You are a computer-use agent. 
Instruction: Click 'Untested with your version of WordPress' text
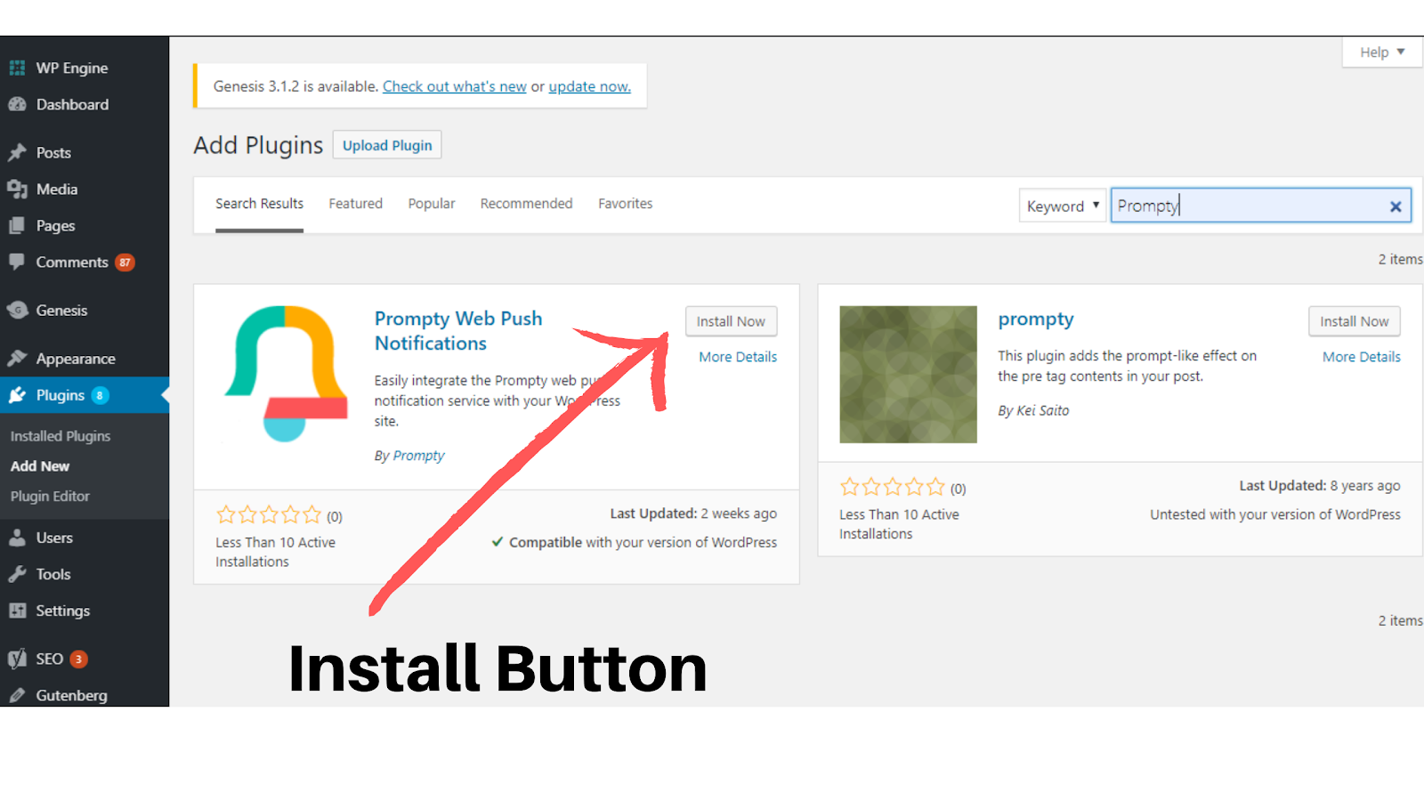point(1274,514)
